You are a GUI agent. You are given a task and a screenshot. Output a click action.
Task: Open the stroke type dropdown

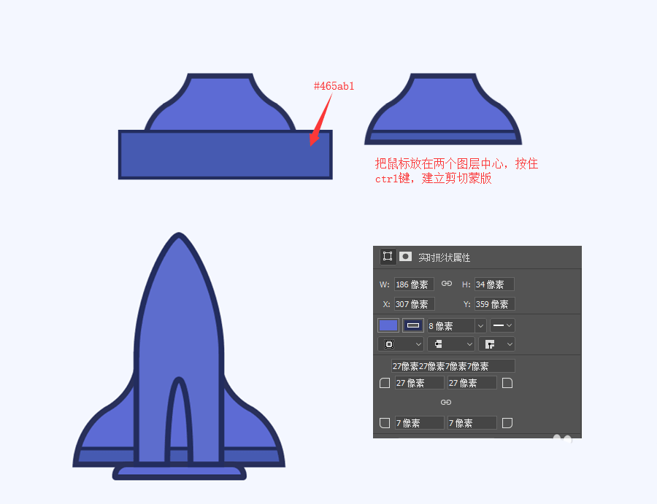(x=502, y=325)
